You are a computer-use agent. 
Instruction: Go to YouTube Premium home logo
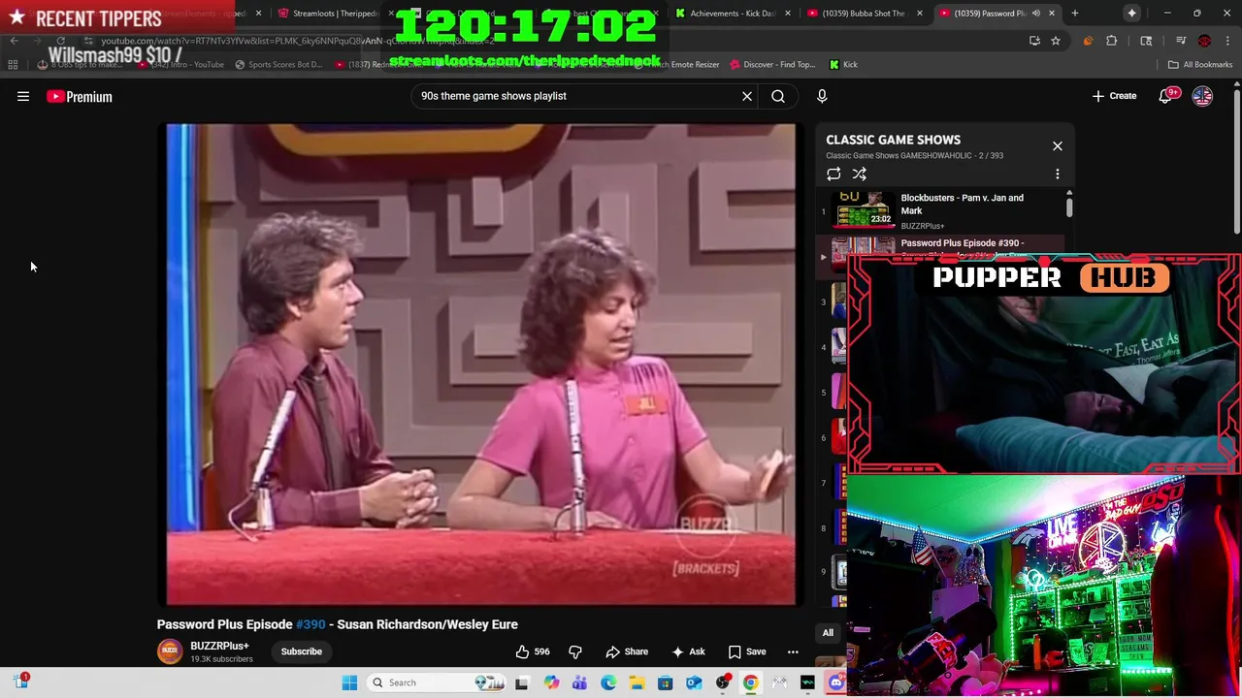click(x=80, y=96)
